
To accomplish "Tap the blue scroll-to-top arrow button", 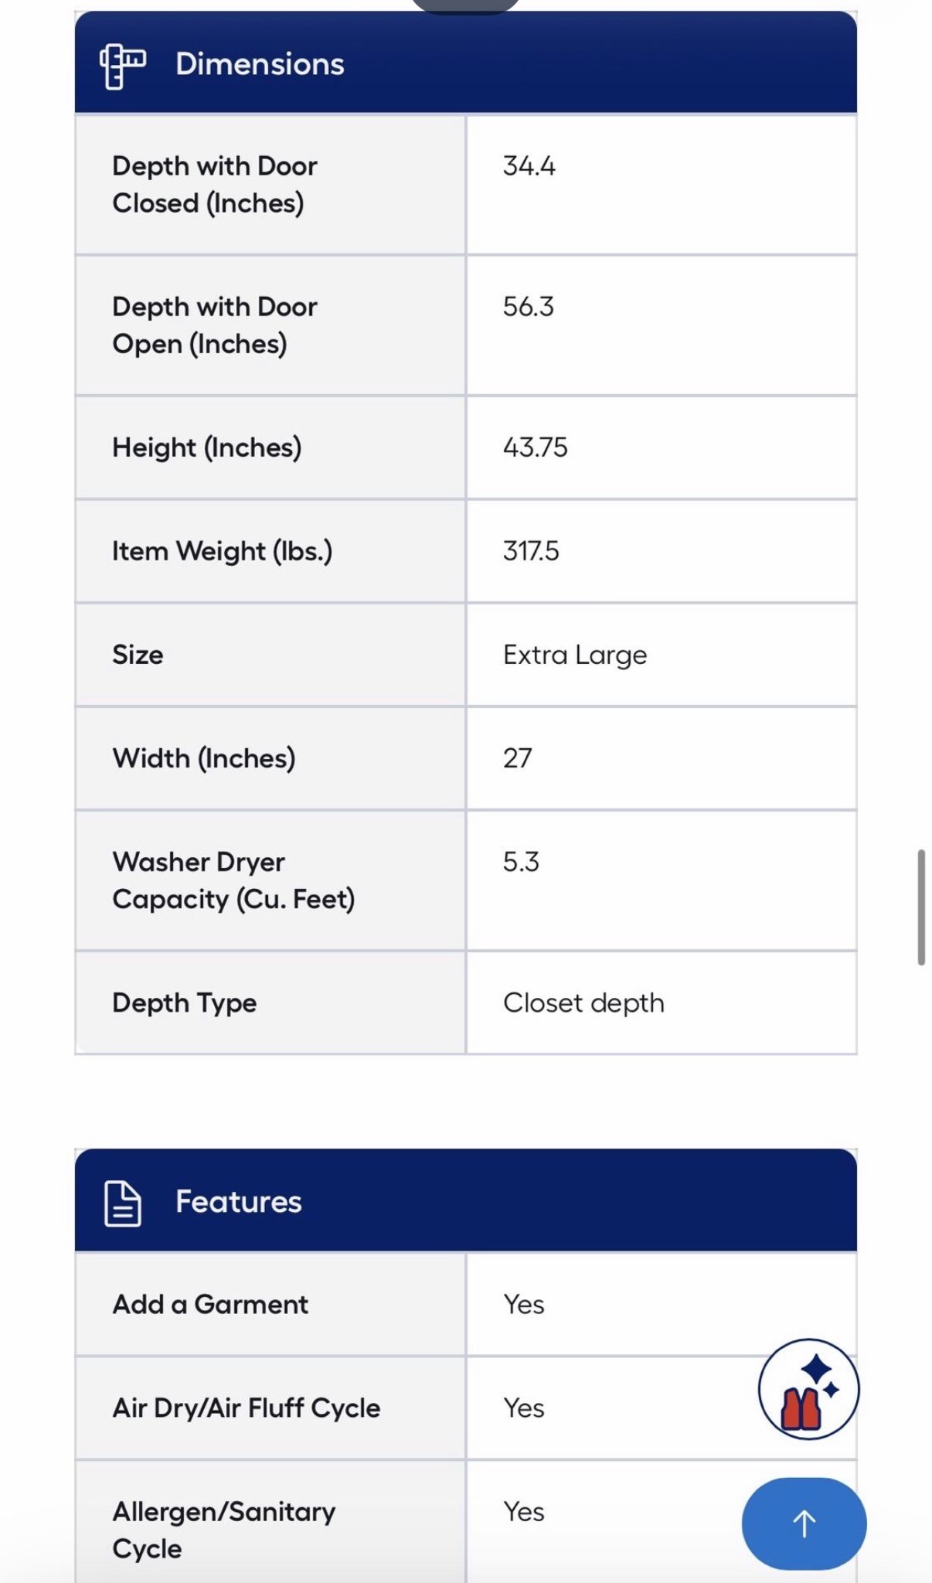I will [x=804, y=1523].
